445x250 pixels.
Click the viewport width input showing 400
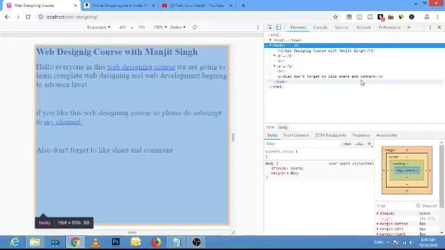[x=122, y=27]
